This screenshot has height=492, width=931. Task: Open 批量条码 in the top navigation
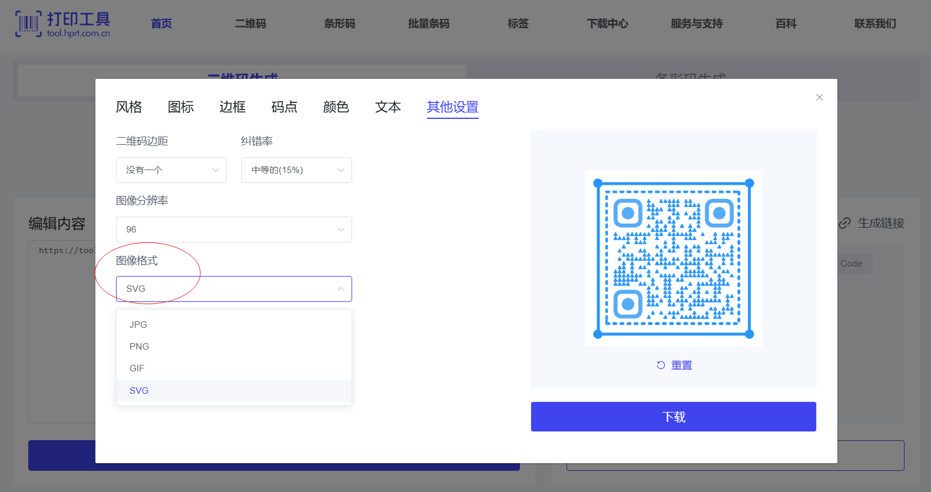(x=429, y=24)
